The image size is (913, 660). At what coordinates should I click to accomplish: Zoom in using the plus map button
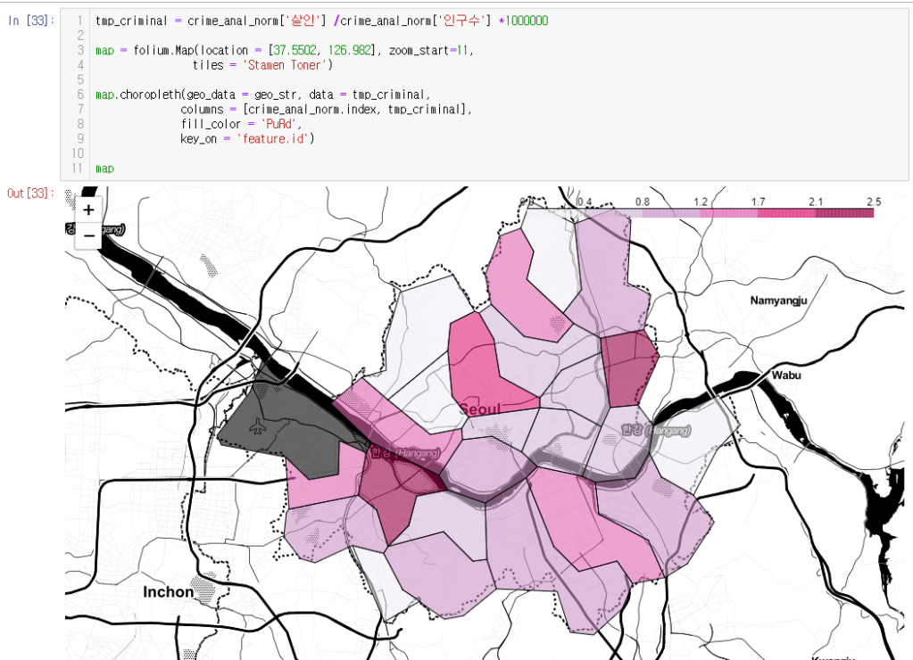[88, 210]
